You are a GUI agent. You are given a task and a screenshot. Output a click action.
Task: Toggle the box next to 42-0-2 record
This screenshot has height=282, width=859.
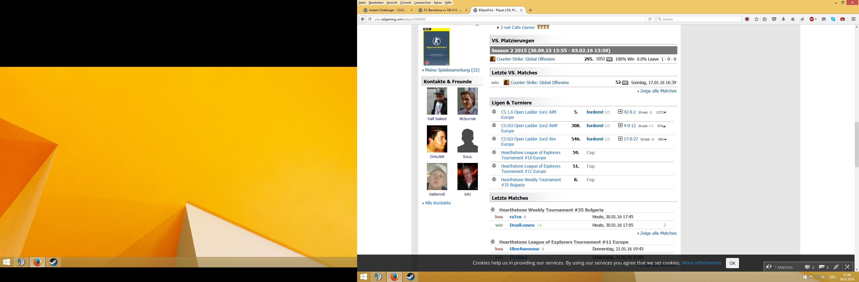point(620,112)
